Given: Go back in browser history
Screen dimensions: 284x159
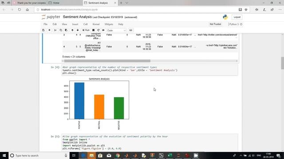Looking at the screenshot, I should (x=4, y=10).
